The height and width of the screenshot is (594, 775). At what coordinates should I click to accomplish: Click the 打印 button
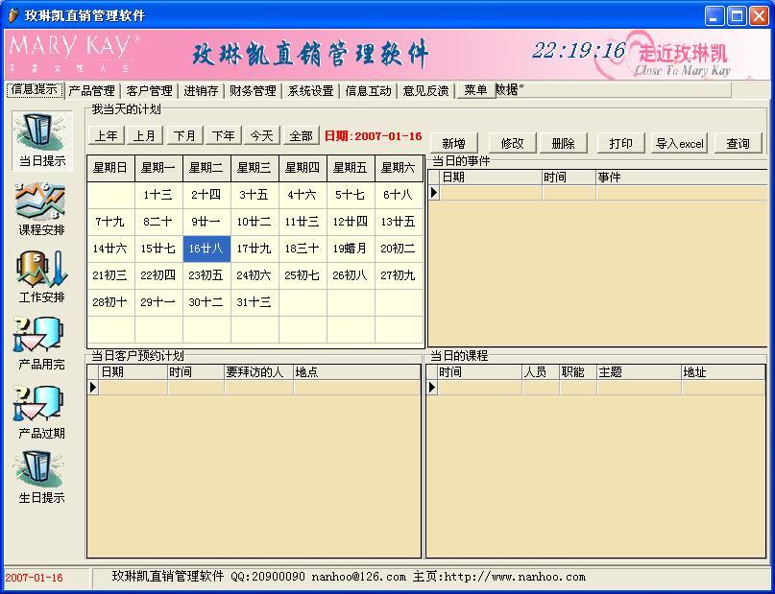click(x=620, y=143)
